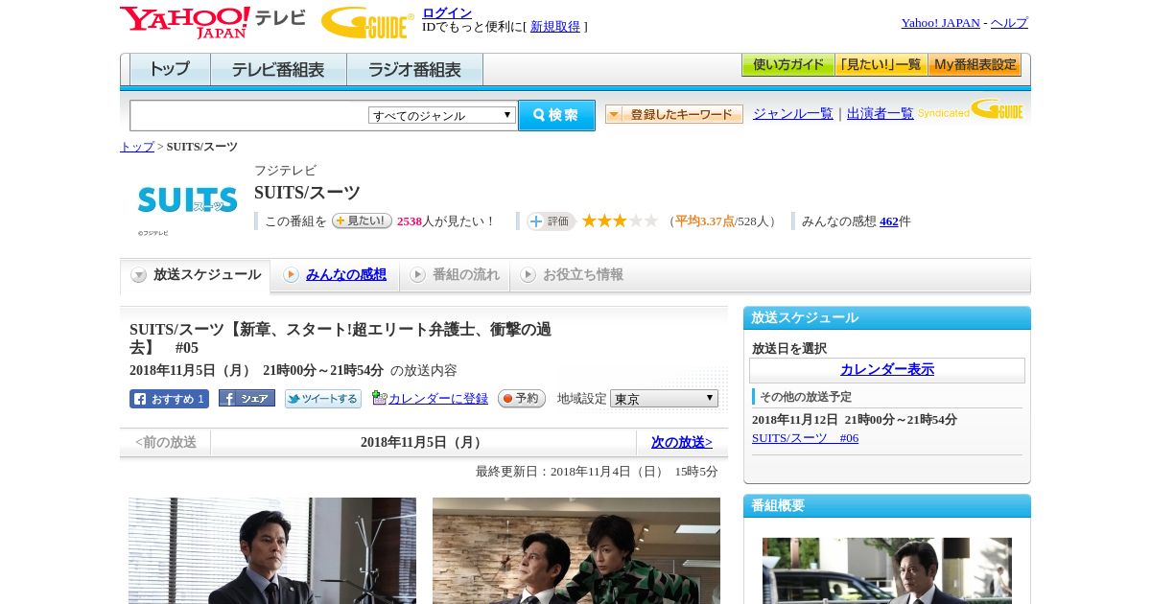
Task: Open the SUITS/スーツ #06 schedule link
Action: 805,438
